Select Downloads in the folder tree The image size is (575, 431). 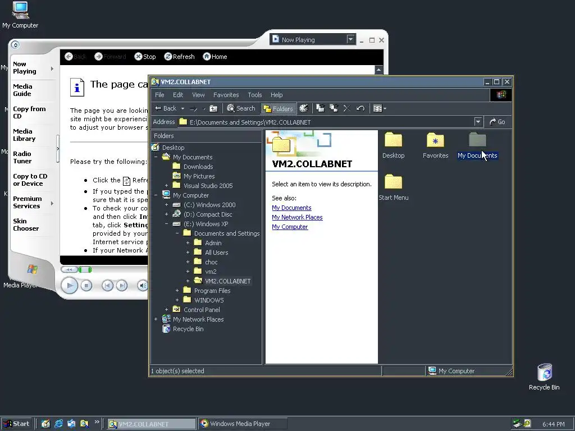(x=198, y=167)
